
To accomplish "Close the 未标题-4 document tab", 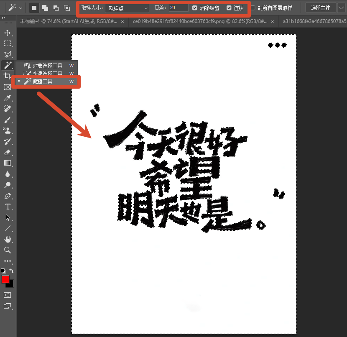I will tap(122, 21).
